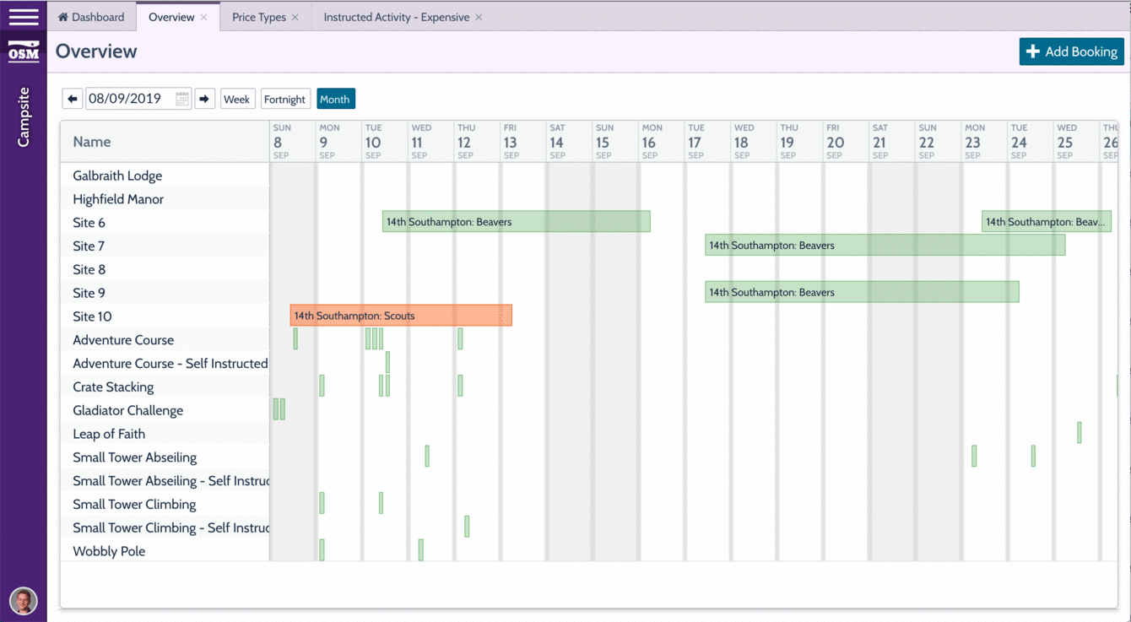Screen dimensions: 1131x622
Task: Select the Site 7 Beavers booking bar
Action: click(x=885, y=246)
